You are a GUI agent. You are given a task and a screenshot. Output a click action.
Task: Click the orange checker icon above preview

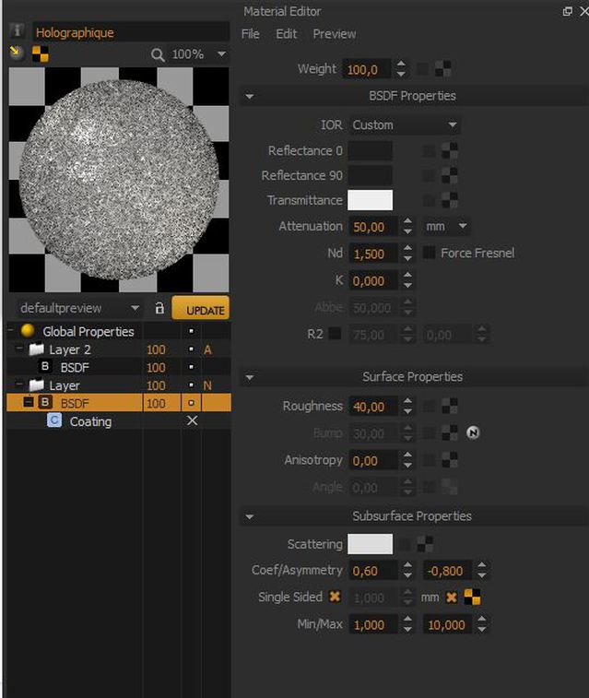pyautogui.click(x=40, y=53)
